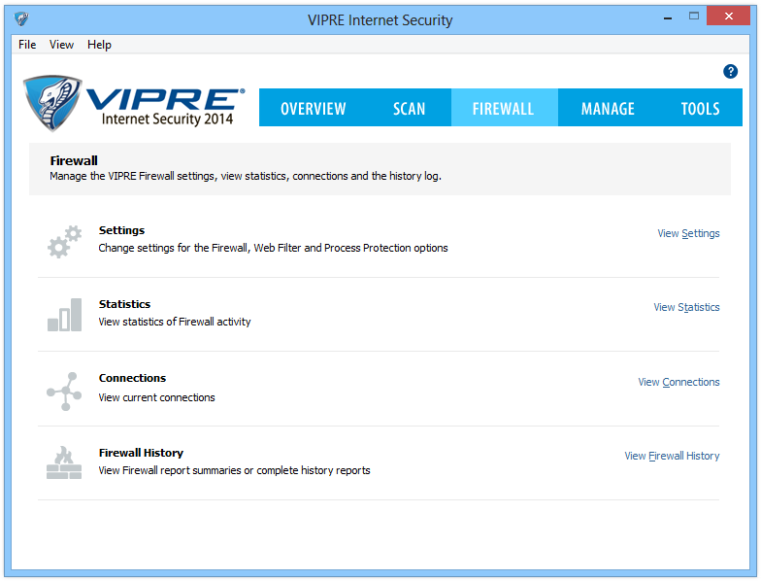
Task: Open the Help menu
Action: tap(99, 45)
